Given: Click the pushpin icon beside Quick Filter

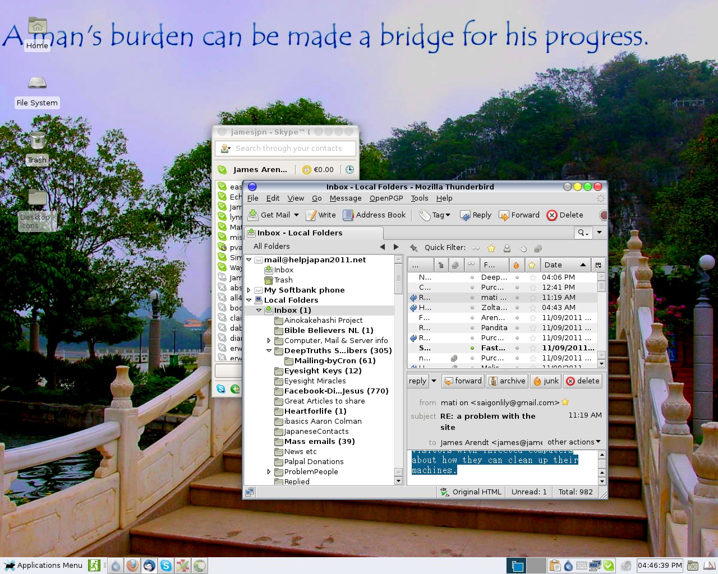Looking at the screenshot, I should coord(414,248).
